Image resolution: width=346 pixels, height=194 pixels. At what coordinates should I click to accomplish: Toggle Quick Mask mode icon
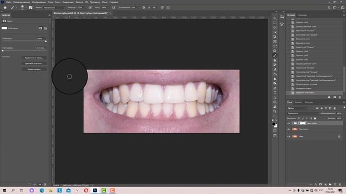pos(275,130)
